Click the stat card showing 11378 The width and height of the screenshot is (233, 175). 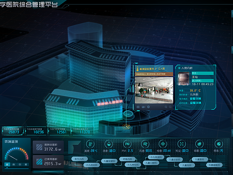[x=82, y=131]
